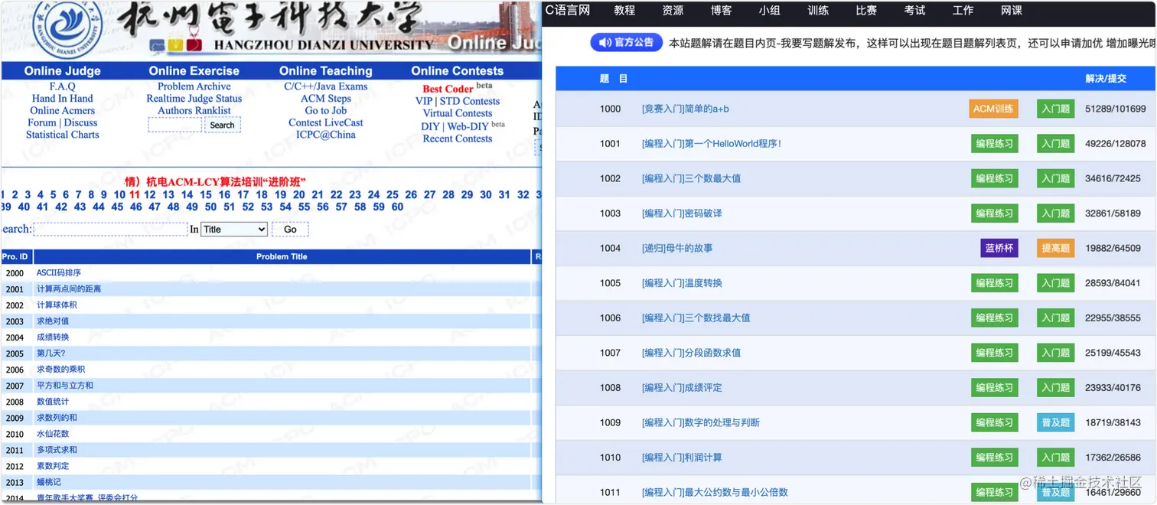The width and height of the screenshot is (1157, 505).
Task: Click the ACM训练 orange badge on problem 1000
Action: click(x=993, y=108)
